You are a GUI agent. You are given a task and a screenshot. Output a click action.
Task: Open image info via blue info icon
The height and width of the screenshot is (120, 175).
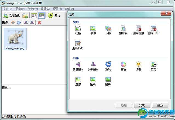pyautogui.click(x=19, y=23)
